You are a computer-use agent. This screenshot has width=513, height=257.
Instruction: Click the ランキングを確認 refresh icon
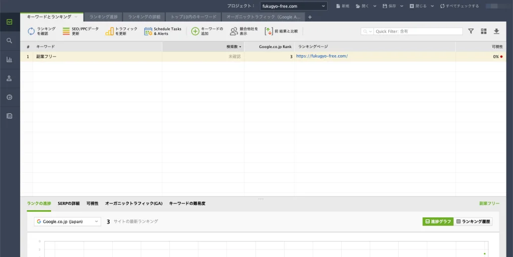point(31,31)
